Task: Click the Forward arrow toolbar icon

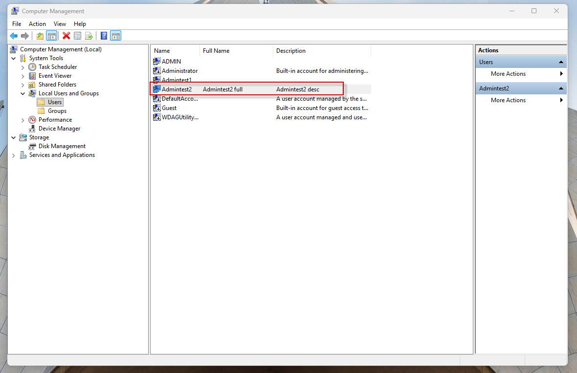Action: (24, 36)
